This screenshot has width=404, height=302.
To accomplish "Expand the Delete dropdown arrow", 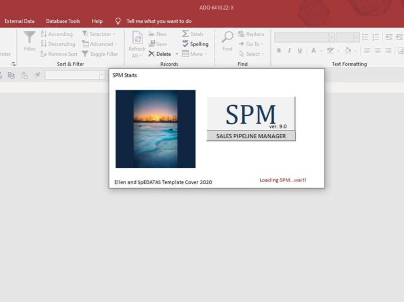I will point(177,54).
